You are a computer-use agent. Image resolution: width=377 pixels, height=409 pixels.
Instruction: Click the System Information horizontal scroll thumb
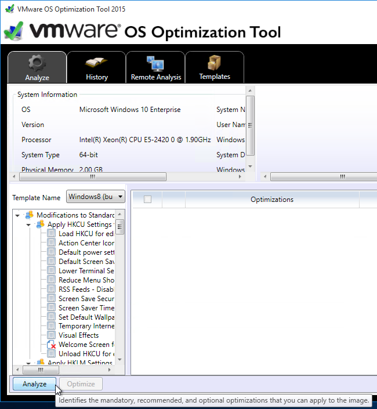pyautogui.click(x=93, y=176)
